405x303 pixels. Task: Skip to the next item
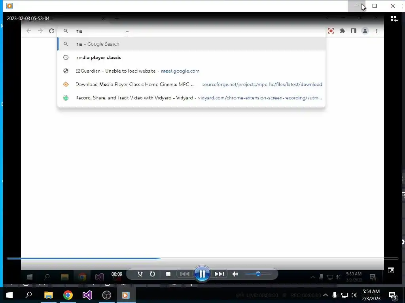(x=219, y=274)
